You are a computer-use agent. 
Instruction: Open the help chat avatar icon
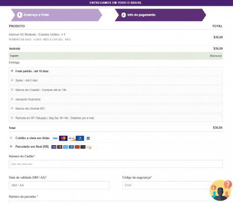(221, 190)
